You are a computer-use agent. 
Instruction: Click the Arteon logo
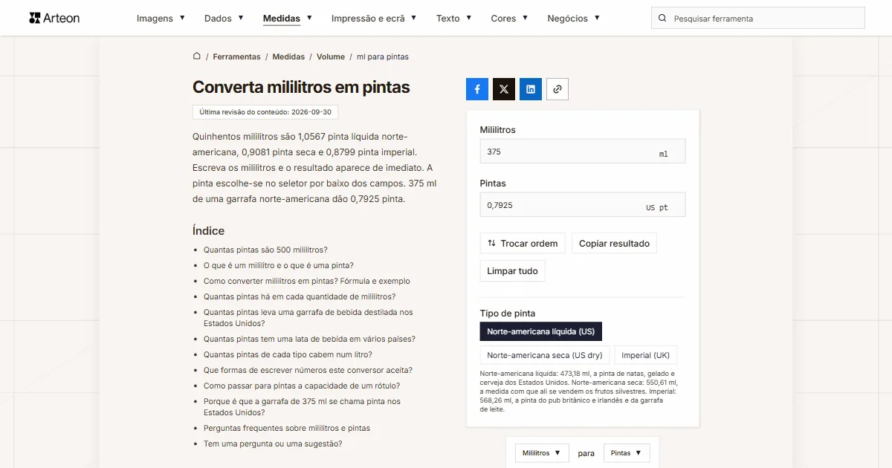click(54, 18)
